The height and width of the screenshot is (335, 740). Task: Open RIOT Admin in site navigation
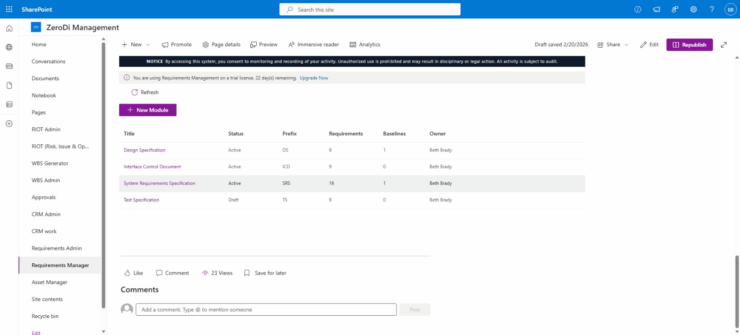(46, 130)
